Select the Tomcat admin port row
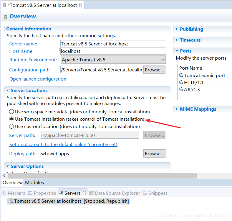Image resolution: width=232 pixels, height=221 pixels. [x=205, y=75]
